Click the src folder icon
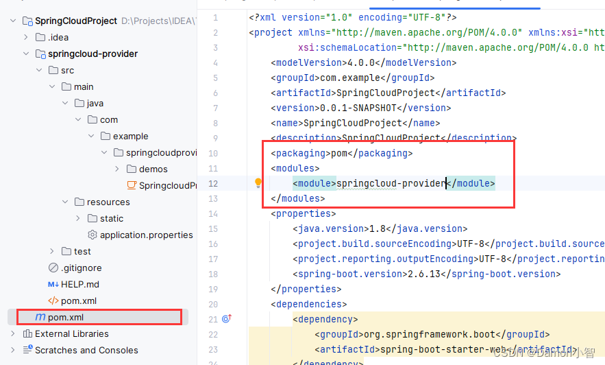The width and height of the screenshot is (605, 365). 53,70
